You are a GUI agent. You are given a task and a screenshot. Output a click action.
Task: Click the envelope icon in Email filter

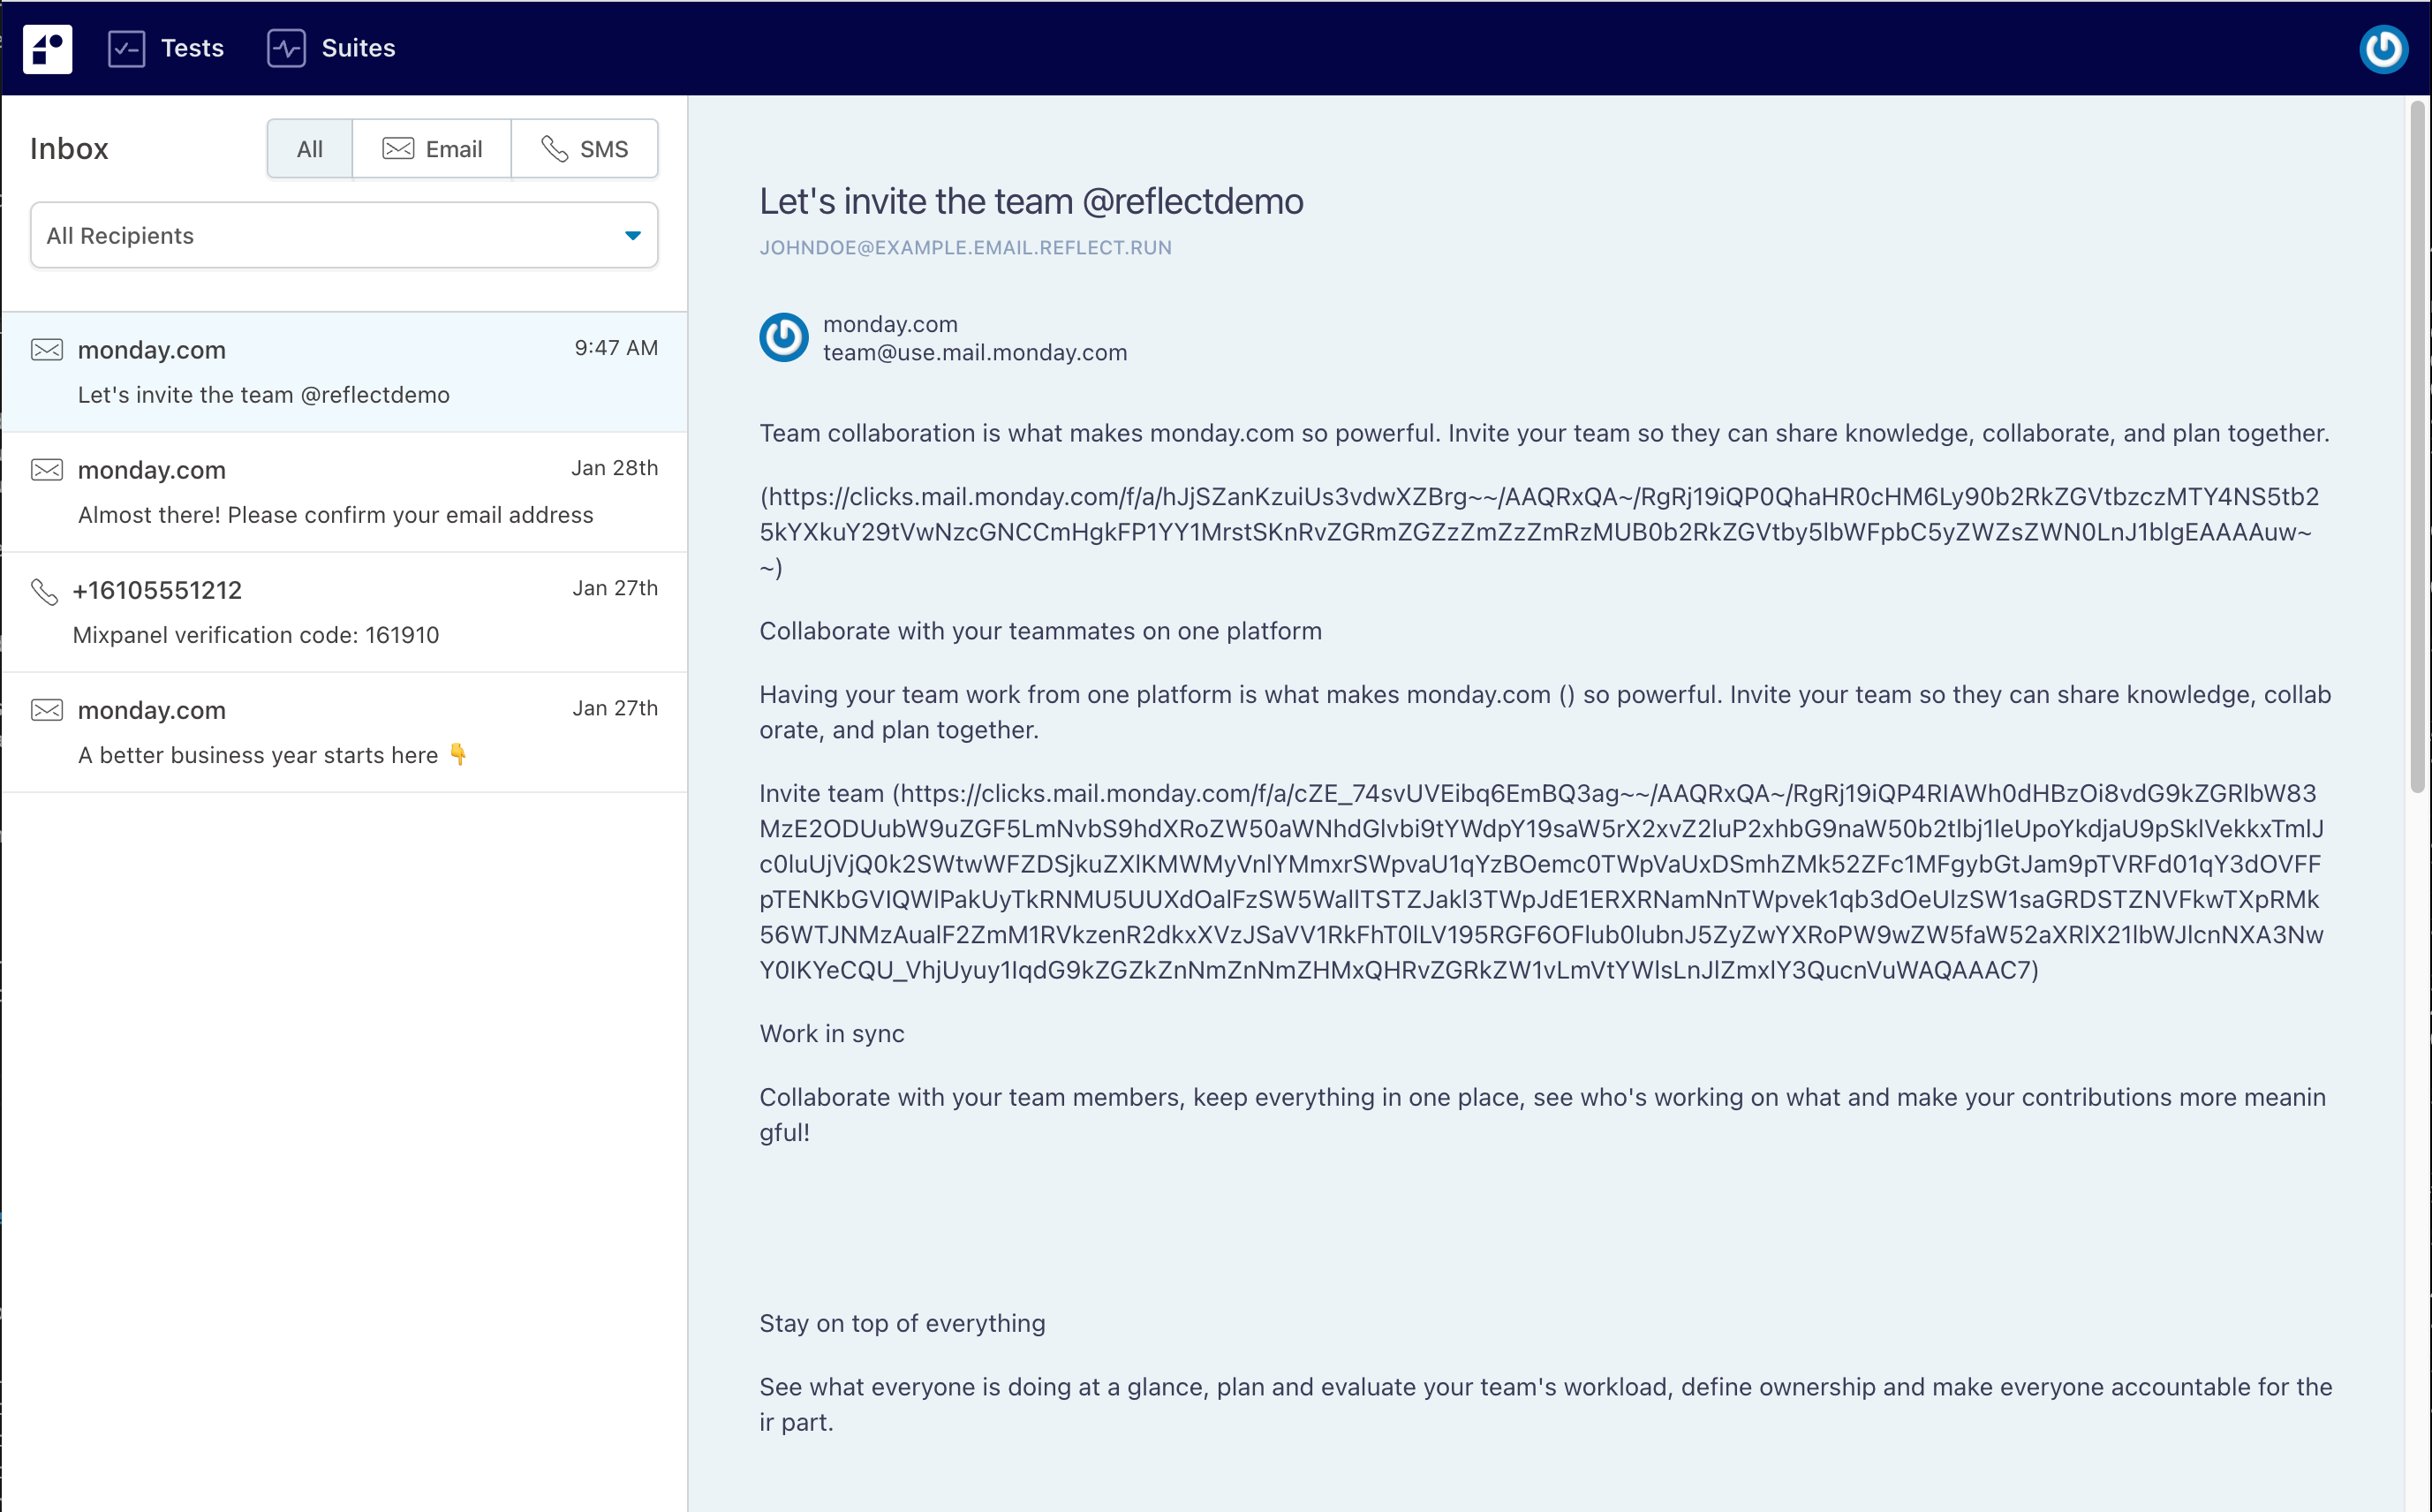(398, 149)
